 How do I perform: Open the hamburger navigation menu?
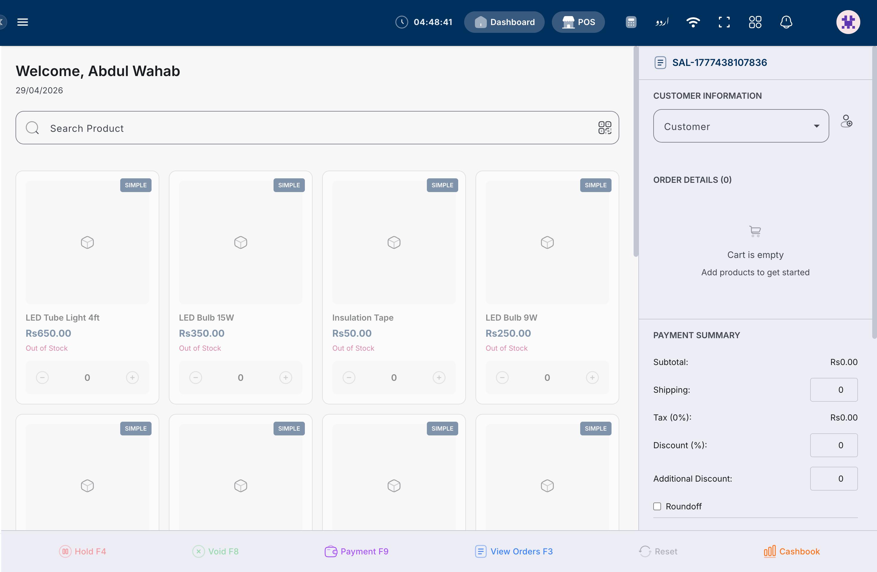[x=22, y=22]
